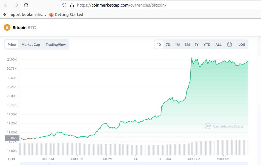View site security padlock info
The height and width of the screenshot is (165, 261).
coord(72,5)
